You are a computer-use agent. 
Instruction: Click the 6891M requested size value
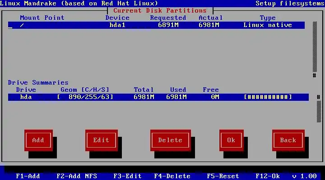168,25
